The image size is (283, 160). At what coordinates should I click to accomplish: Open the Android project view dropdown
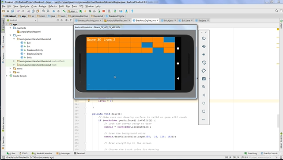point(22,20)
